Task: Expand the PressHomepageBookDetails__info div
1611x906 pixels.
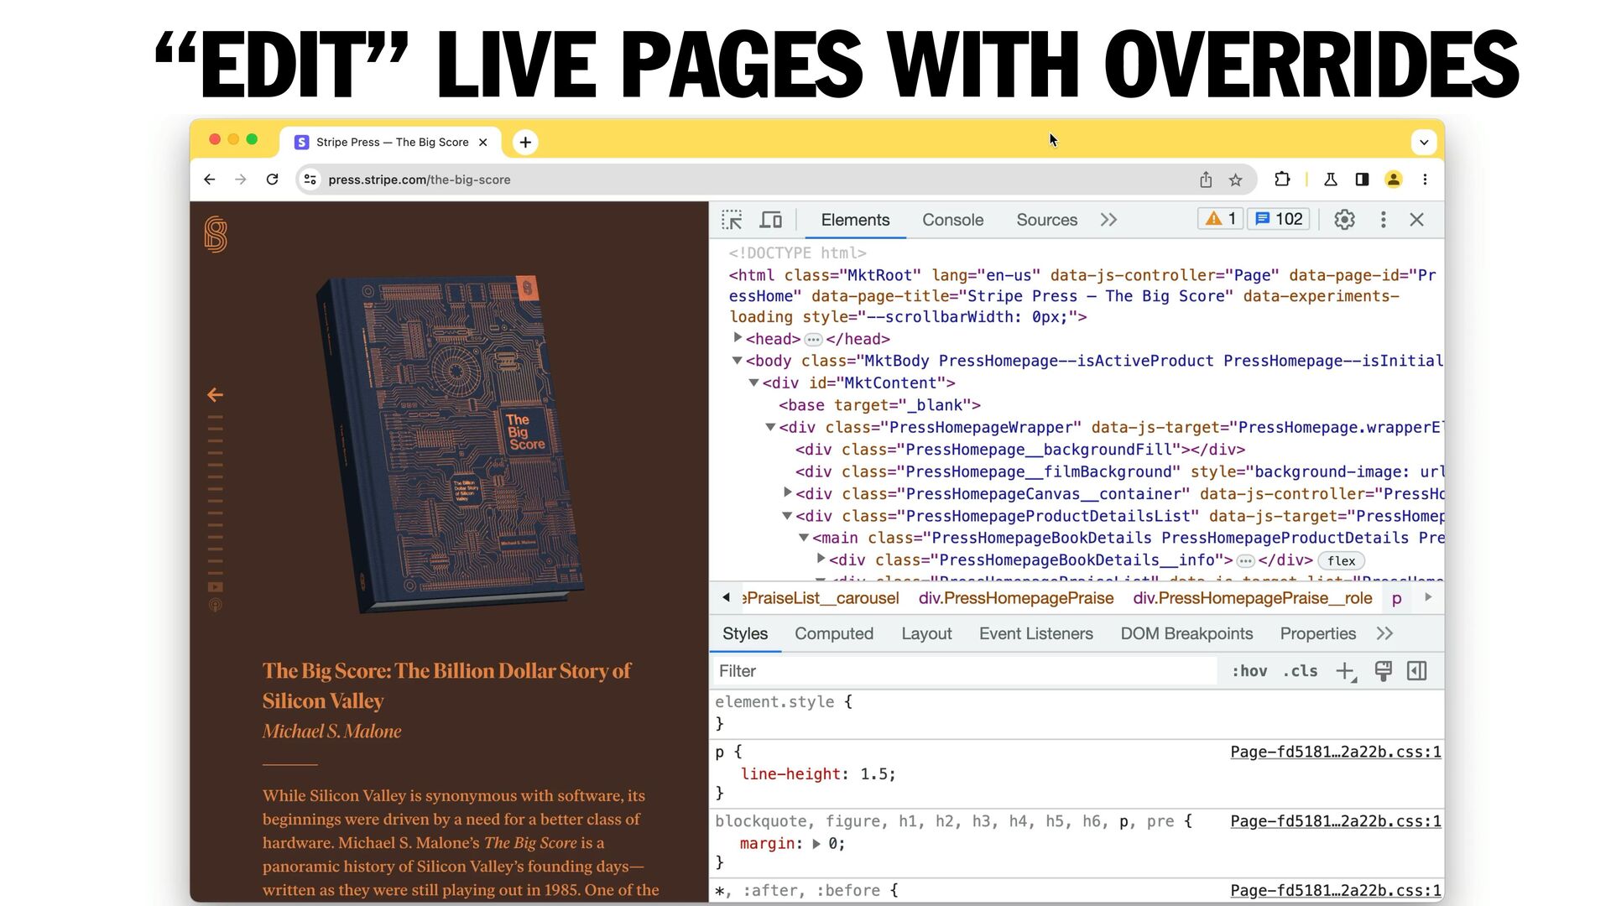Action: pos(821,559)
